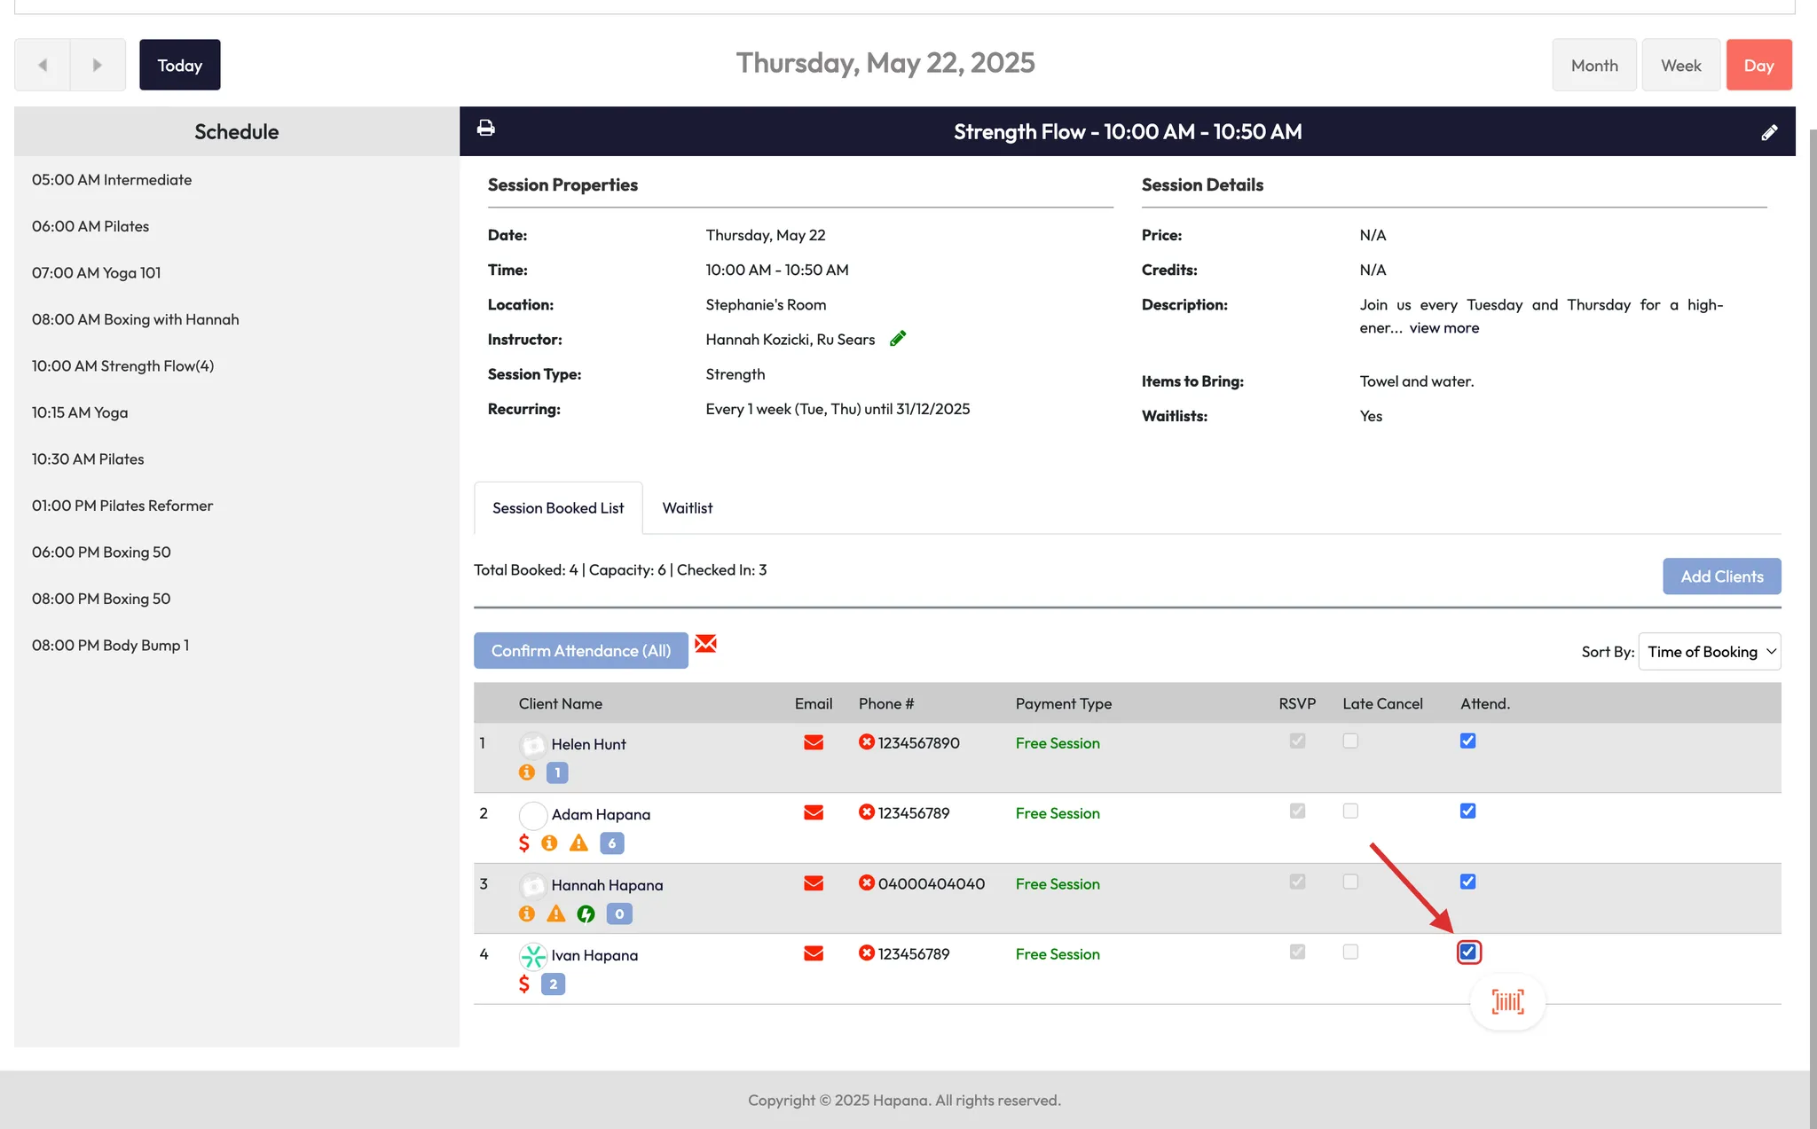Click the Add Clients button

click(1721, 576)
